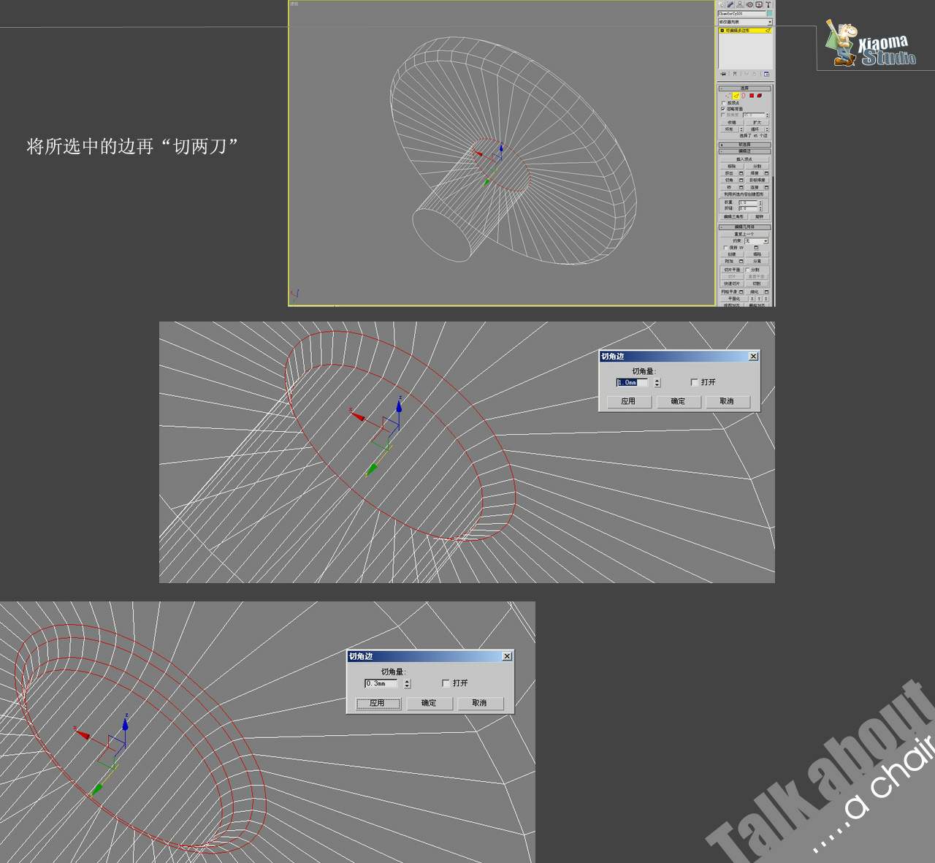The height and width of the screenshot is (863, 935).
Task: Toggle the 保持UV checkbox
Action: [x=725, y=247]
